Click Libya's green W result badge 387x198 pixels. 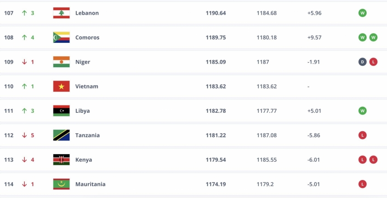click(x=362, y=111)
